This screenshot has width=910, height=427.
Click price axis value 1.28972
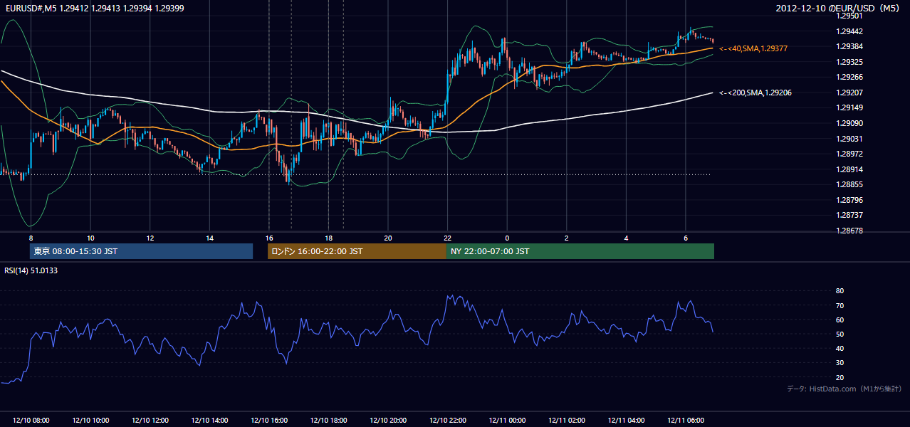click(849, 154)
